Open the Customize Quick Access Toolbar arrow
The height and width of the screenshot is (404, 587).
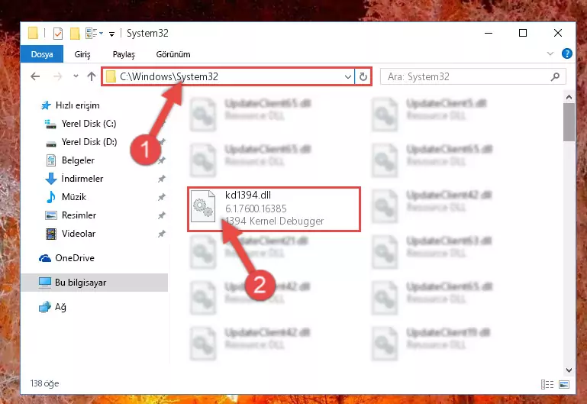pos(111,34)
